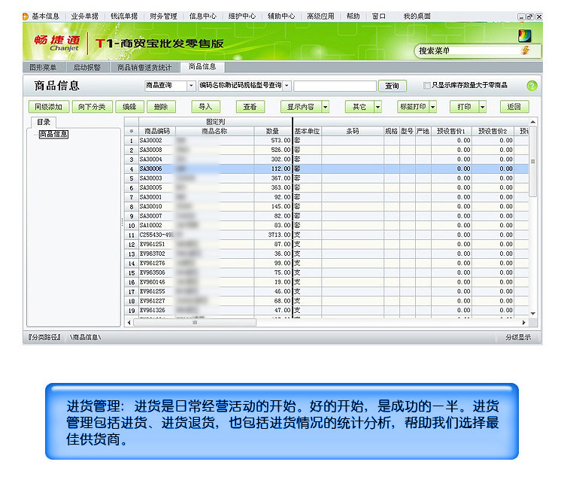
Task: Click the 其它 button
Action: point(359,107)
